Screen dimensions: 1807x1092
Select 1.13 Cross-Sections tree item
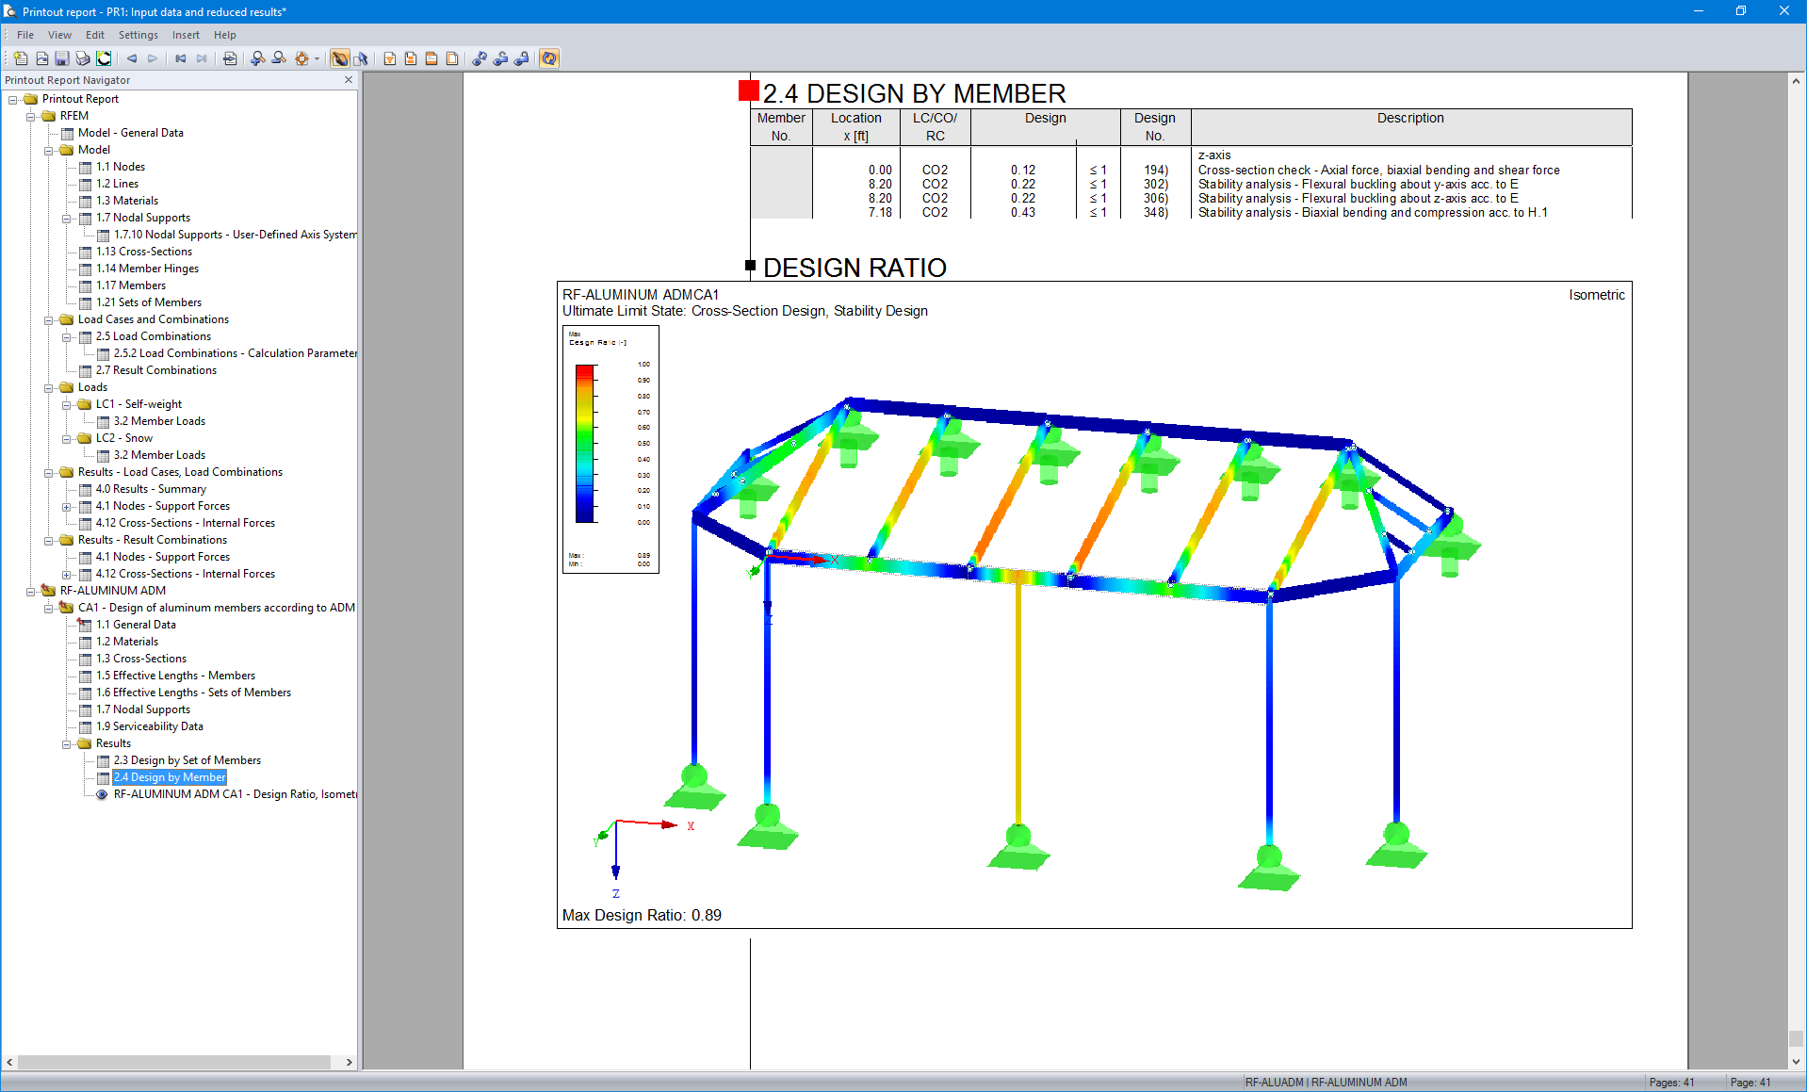click(144, 252)
